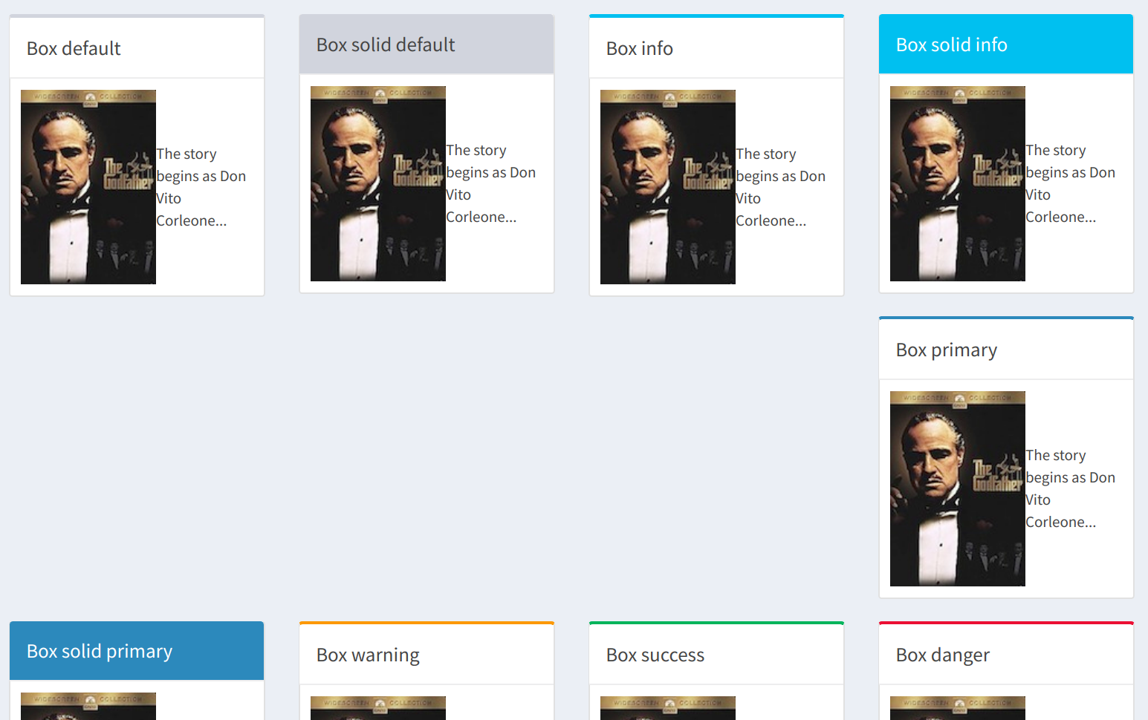The width and height of the screenshot is (1148, 720).
Task: Click the poster inside Box danger
Action: coord(957,709)
